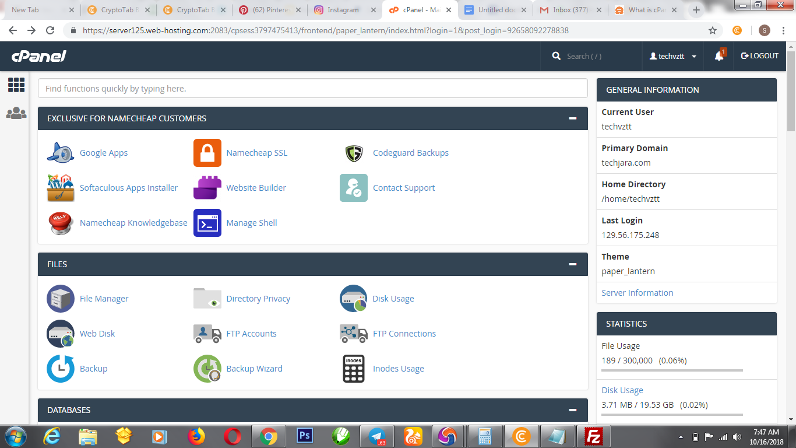Click the FTP Connections icon
This screenshot has width=796, height=448.
pos(354,334)
